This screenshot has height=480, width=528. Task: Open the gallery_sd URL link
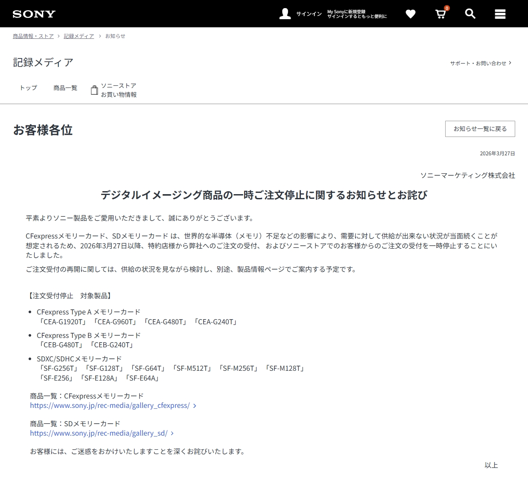pos(99,433)
